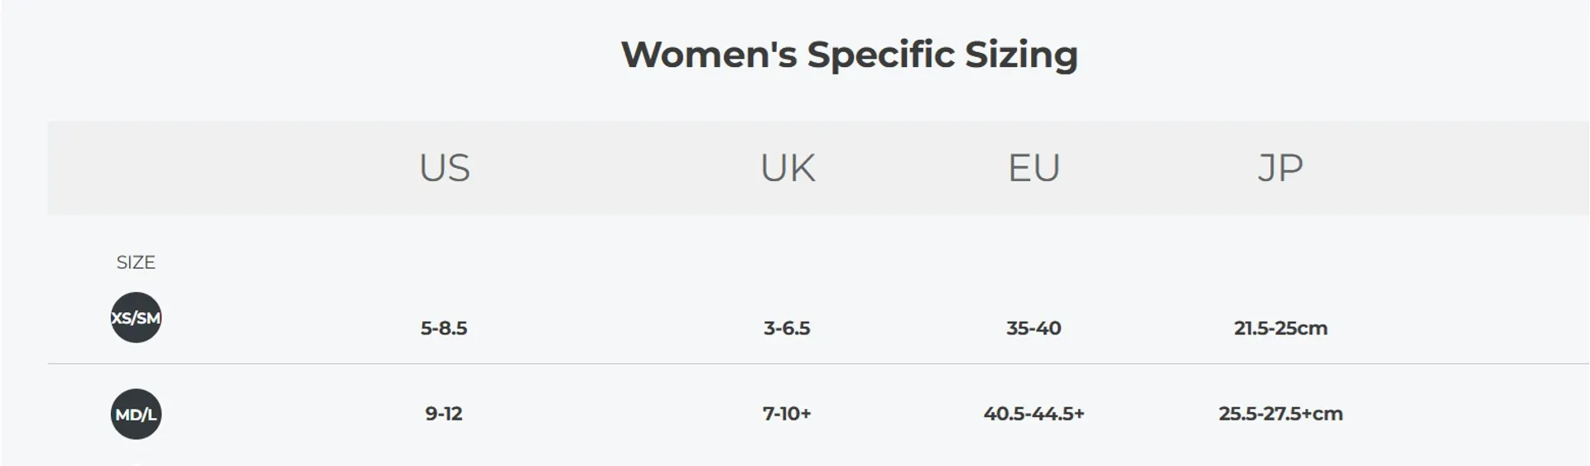Click EU size 40.5-44.5+ cell
Screen dimensions: 1590x466
click(1033, 414)
